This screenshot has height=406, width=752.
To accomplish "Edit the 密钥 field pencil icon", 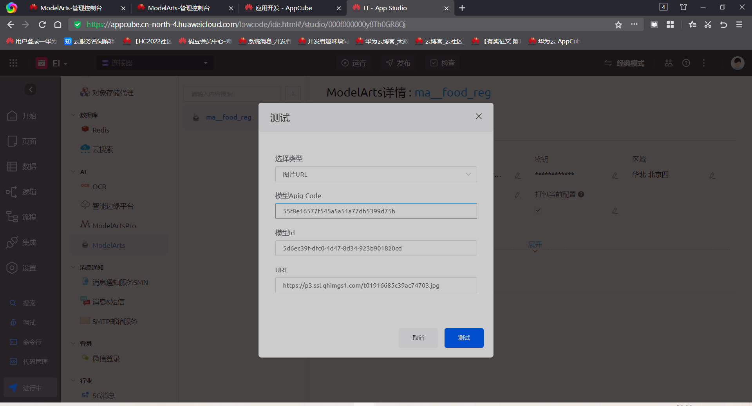I will (615, 175).
